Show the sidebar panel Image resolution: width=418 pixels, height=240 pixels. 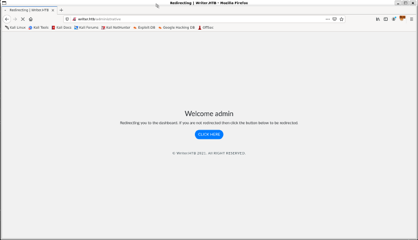(386, 19)
